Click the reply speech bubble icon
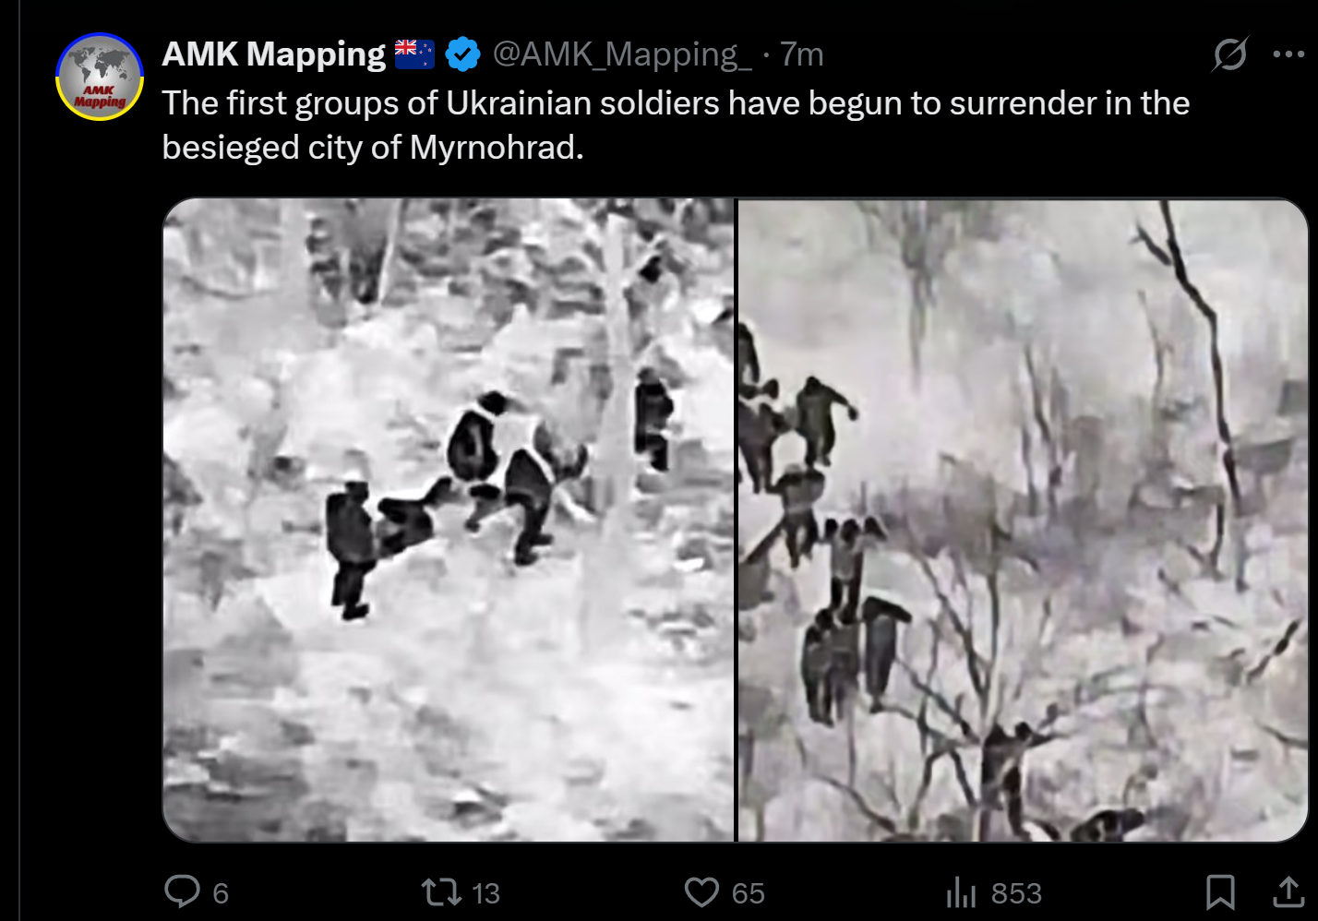 point(182,891)
